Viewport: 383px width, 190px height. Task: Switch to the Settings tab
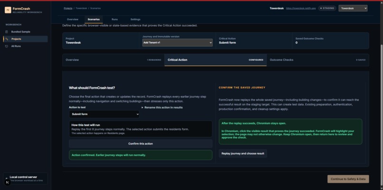[135, 20]
